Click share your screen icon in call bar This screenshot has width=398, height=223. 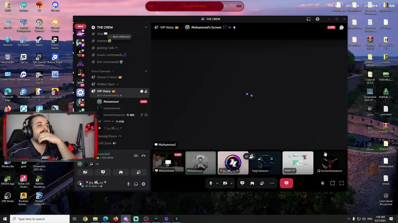coord(242,183)
